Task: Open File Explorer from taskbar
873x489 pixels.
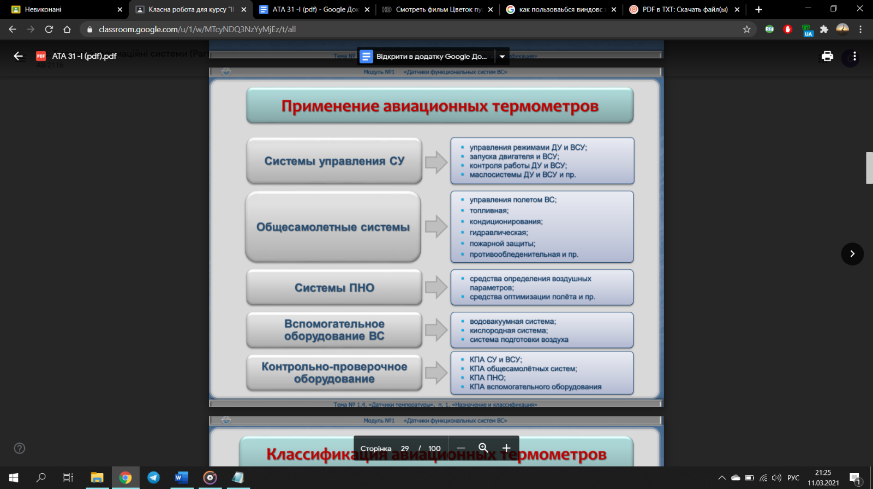Action: (97, 478)
